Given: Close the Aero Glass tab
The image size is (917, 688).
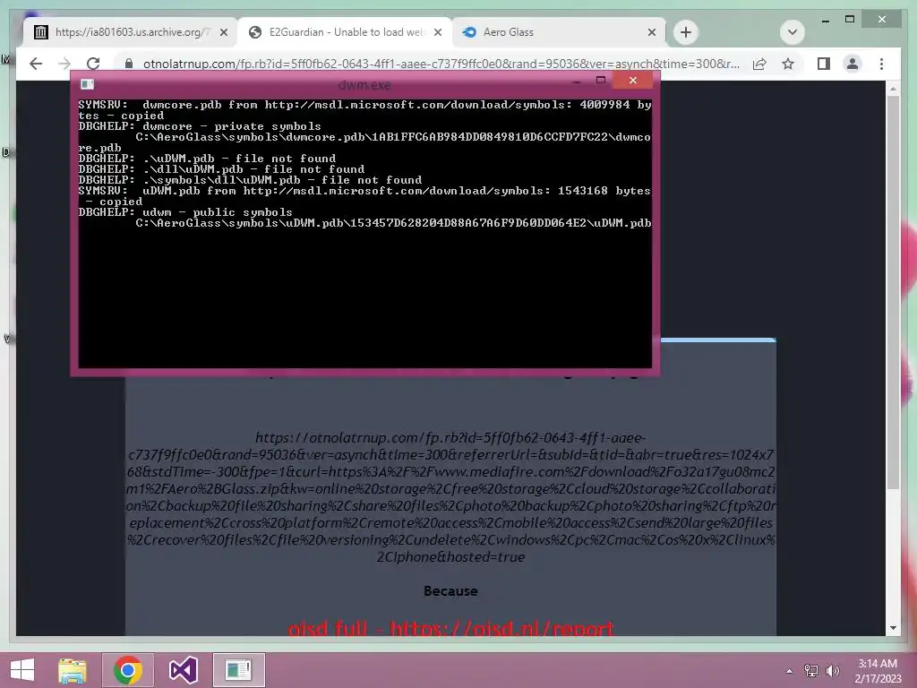Looking at the screenshot, I should [x=652, y=32].
